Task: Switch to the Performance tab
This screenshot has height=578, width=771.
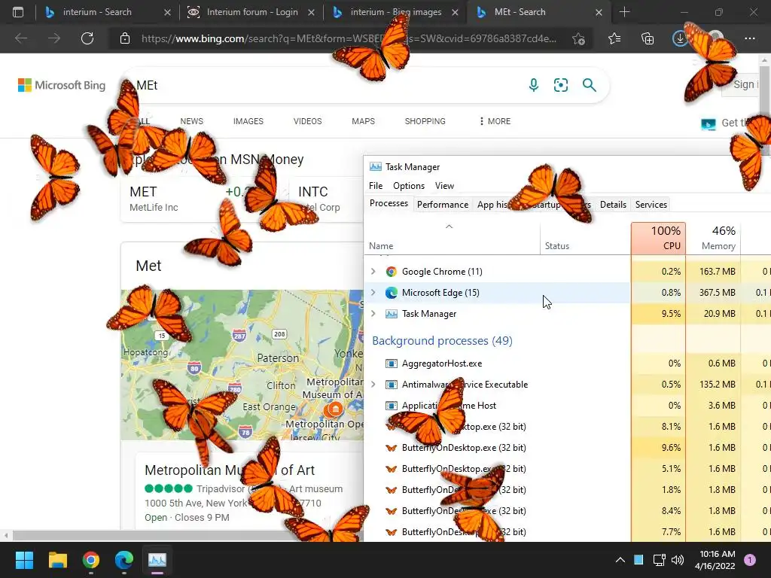Action: click(x=443, y=205)
